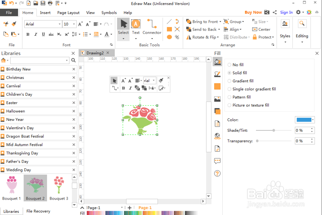Open the help question mark panel
Image resolution: width=322 pixels, height=215 pixels.
click(217, 174)
